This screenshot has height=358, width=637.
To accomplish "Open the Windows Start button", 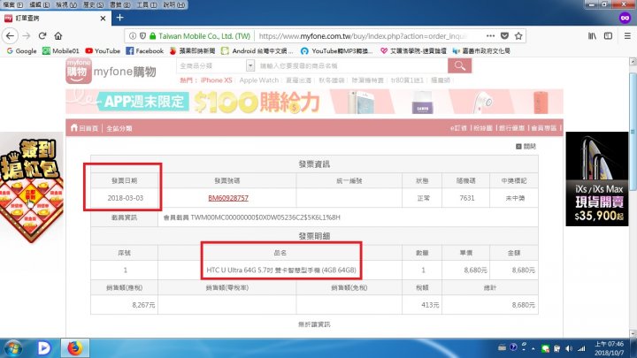I will [x=13, y=348].
